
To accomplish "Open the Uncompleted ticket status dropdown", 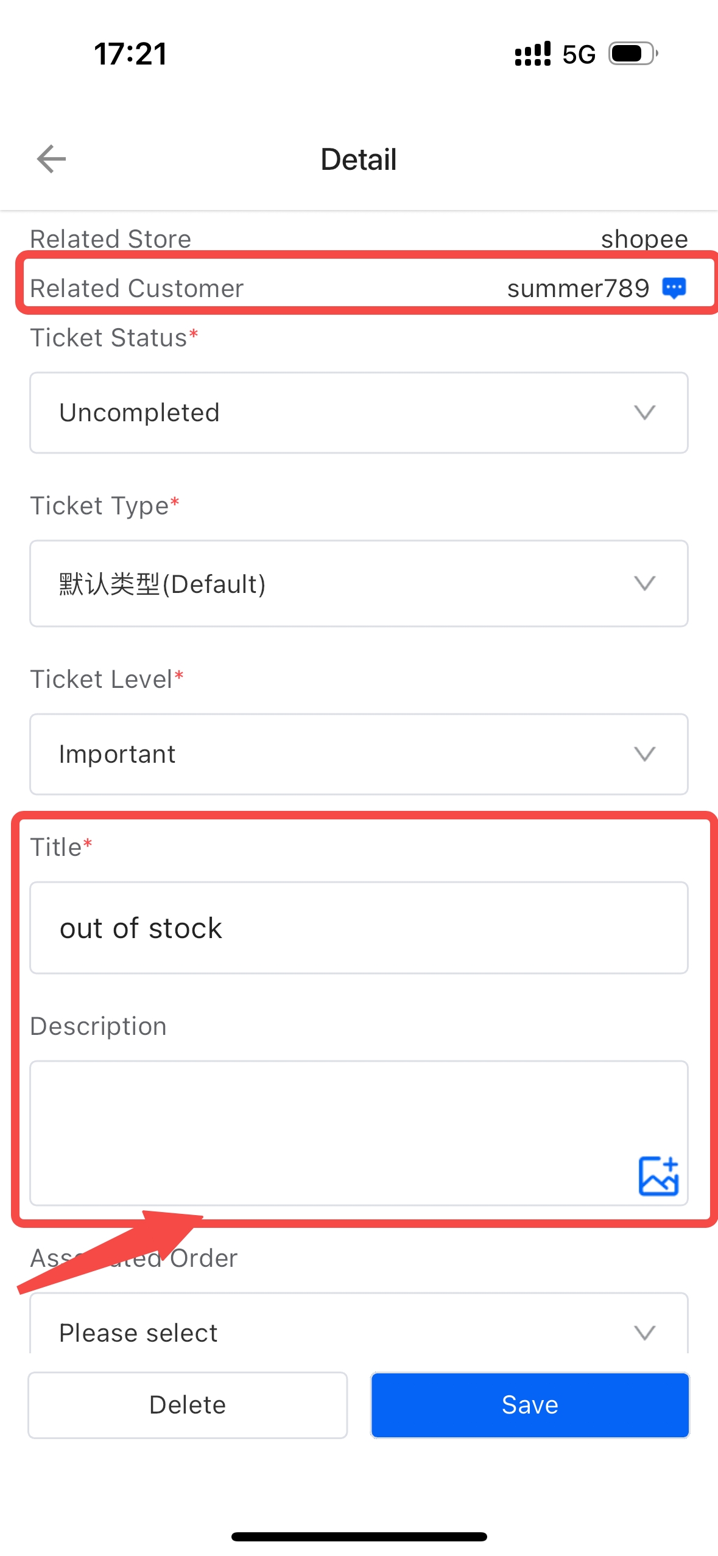I will (359, 413).
